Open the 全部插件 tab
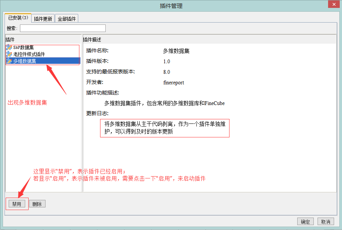 (x=67, y=19)
